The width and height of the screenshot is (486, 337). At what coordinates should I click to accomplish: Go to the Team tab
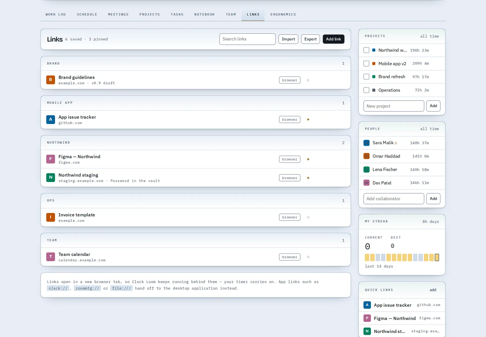(x=231, y=15)
